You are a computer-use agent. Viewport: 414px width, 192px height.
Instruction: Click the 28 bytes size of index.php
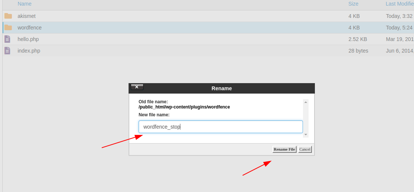[358, 51]
